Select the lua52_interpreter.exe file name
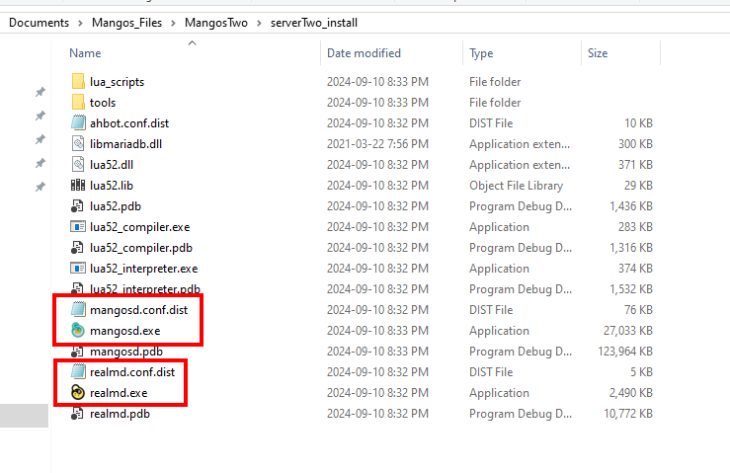The image size is (730, 473). (144, 269)
